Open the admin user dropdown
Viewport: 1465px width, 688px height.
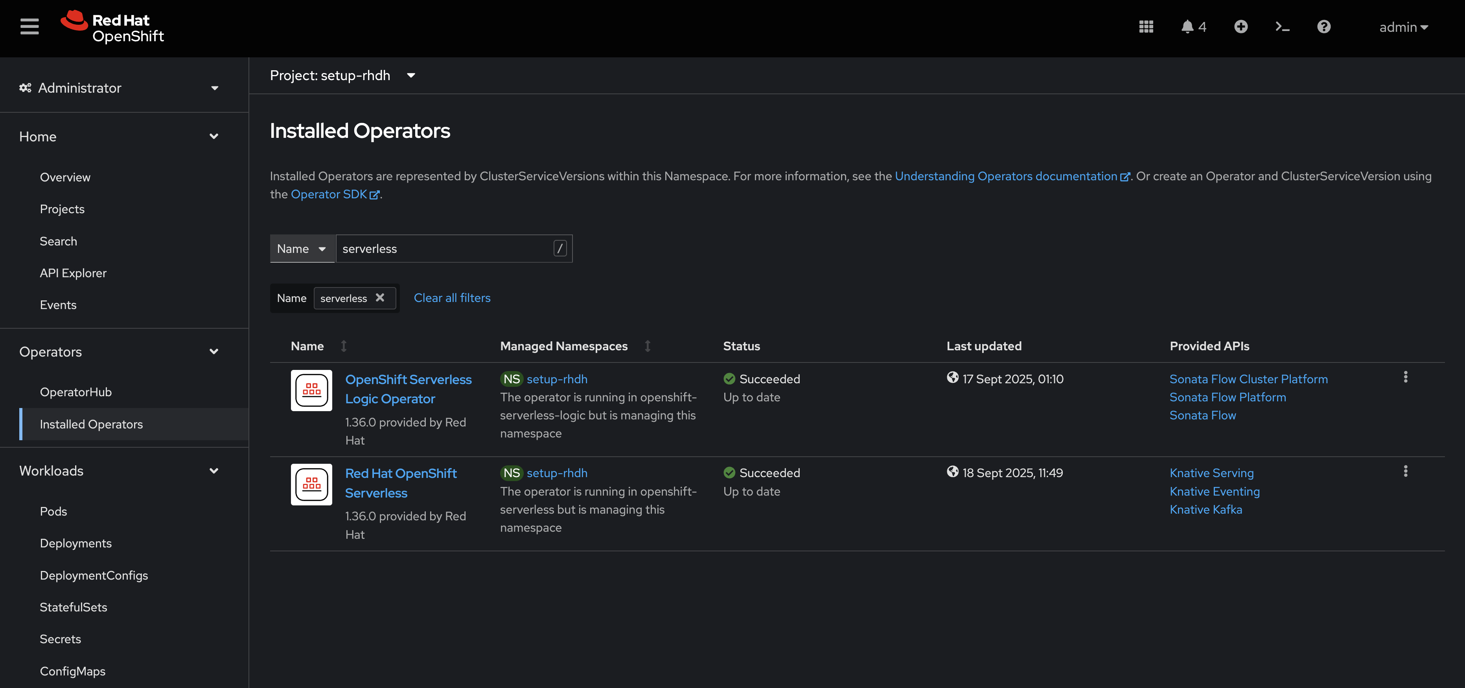[1403, 27]
